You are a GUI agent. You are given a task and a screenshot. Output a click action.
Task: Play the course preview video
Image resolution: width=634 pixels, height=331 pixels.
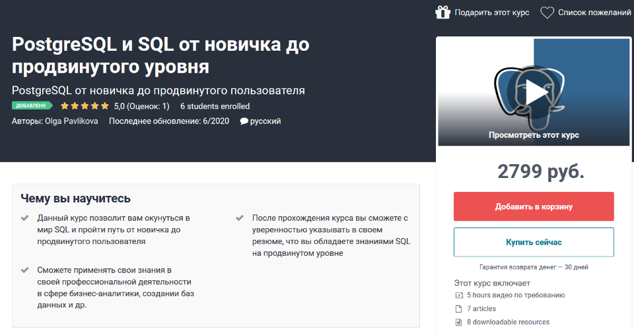534,92
